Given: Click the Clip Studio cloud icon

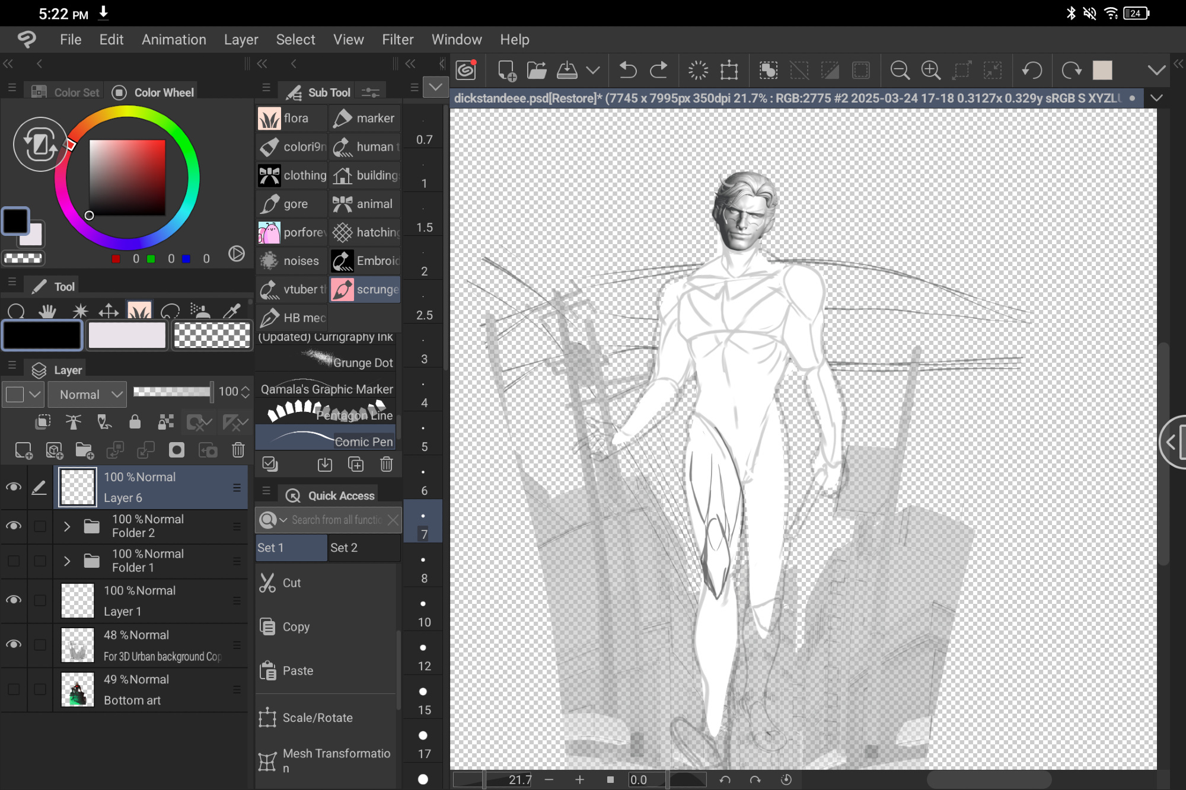Looking at the screenshot, I should pos(466,71).
